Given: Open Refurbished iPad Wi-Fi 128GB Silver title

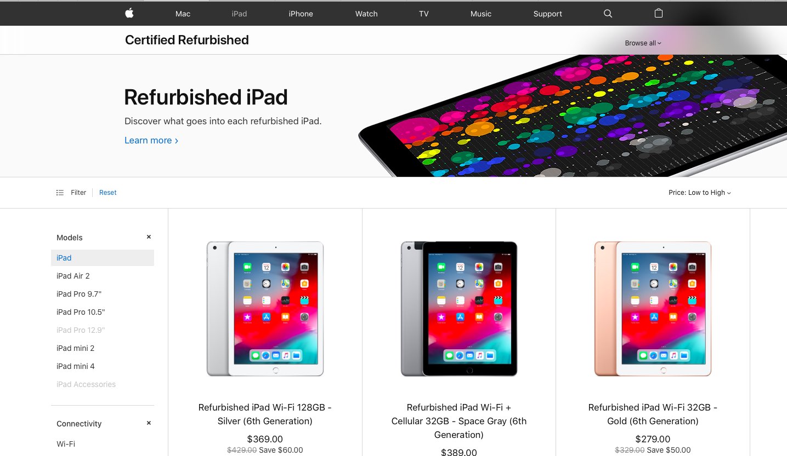Looking at the screenshot, I should [x=265, y=414].
